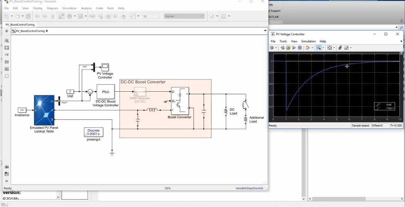Screen dimensions: 405x207
Task: Save the PV_BoostControlTuning model
Action: coord(28,16)
